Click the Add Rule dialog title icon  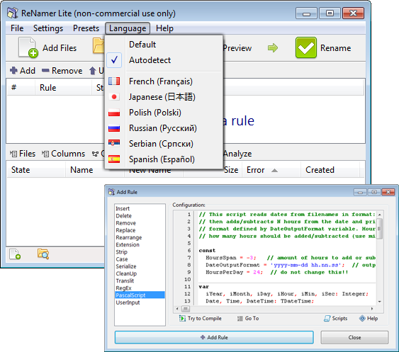tap(111, 192)
